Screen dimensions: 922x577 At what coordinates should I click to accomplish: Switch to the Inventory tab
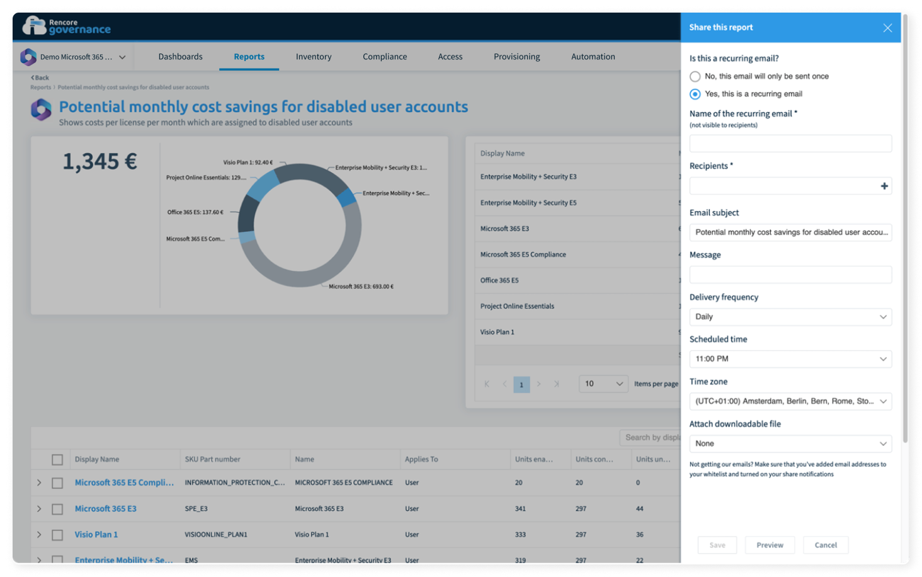[314, 57]
